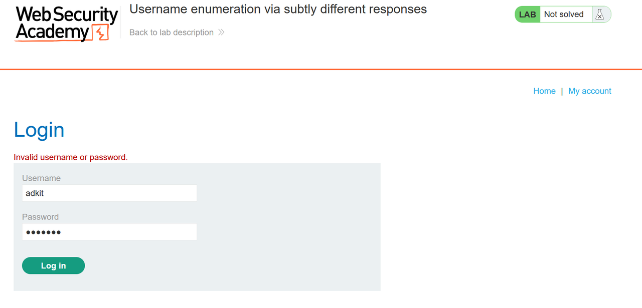Click the Password field label
Screen dimensions: 642x308
pyautogui.click(x=40, y=216)
